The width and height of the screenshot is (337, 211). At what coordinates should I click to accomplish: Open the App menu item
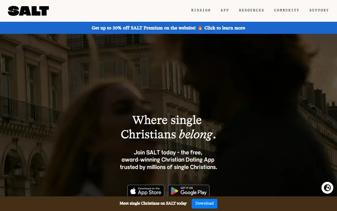225,10
